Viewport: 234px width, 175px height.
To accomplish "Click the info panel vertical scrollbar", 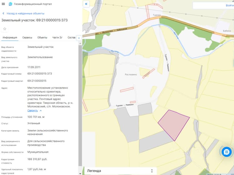I will click(x=80, y=106).
